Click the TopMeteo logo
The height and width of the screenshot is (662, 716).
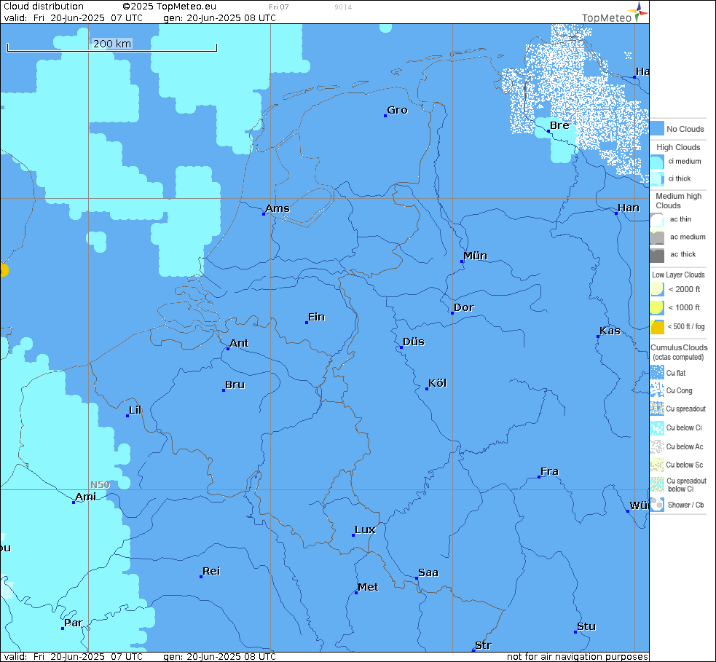tap(615, 13)
